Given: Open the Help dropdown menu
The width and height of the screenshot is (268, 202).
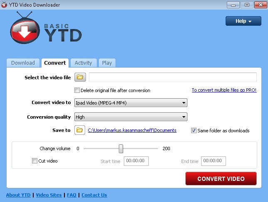Looking at the screenshot, I should 243,21.
